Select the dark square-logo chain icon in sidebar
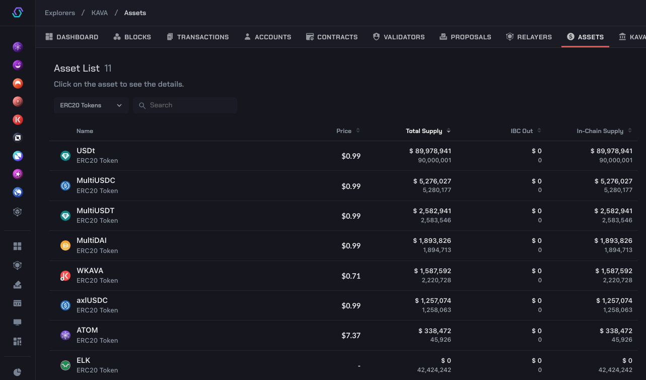The height and width of the screenshot is (380, 646). pyautogui.click(x=18, y=138)
